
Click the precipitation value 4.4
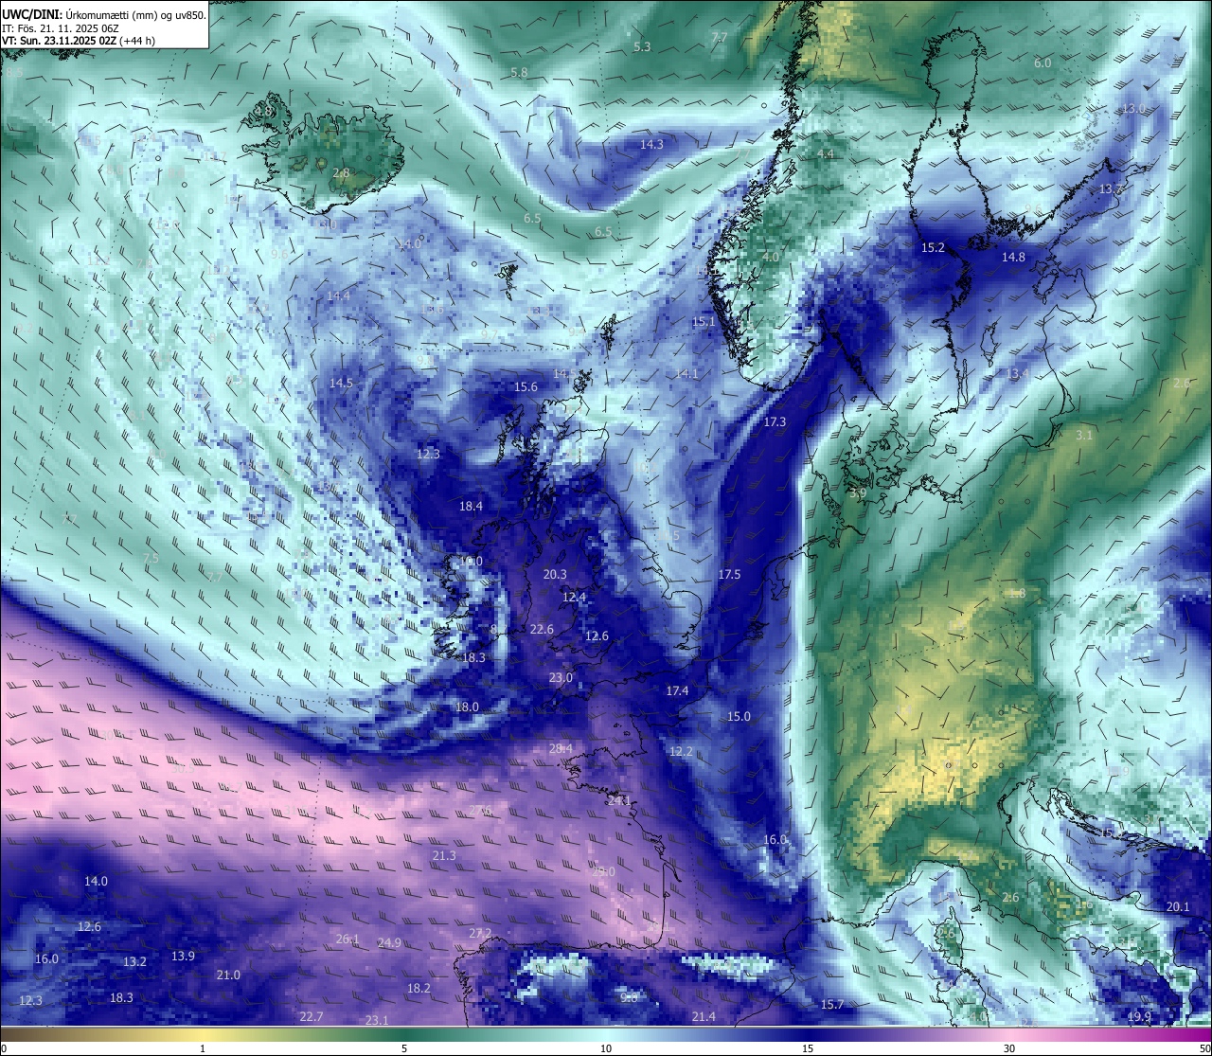click(826, 153)
